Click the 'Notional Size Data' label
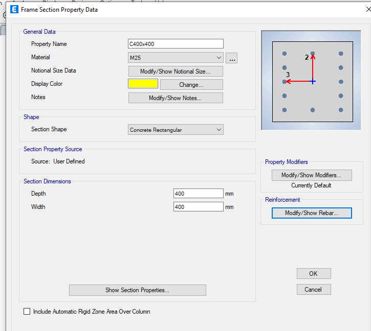The width and height of the screenshot is (371, 331). point(53,70)
